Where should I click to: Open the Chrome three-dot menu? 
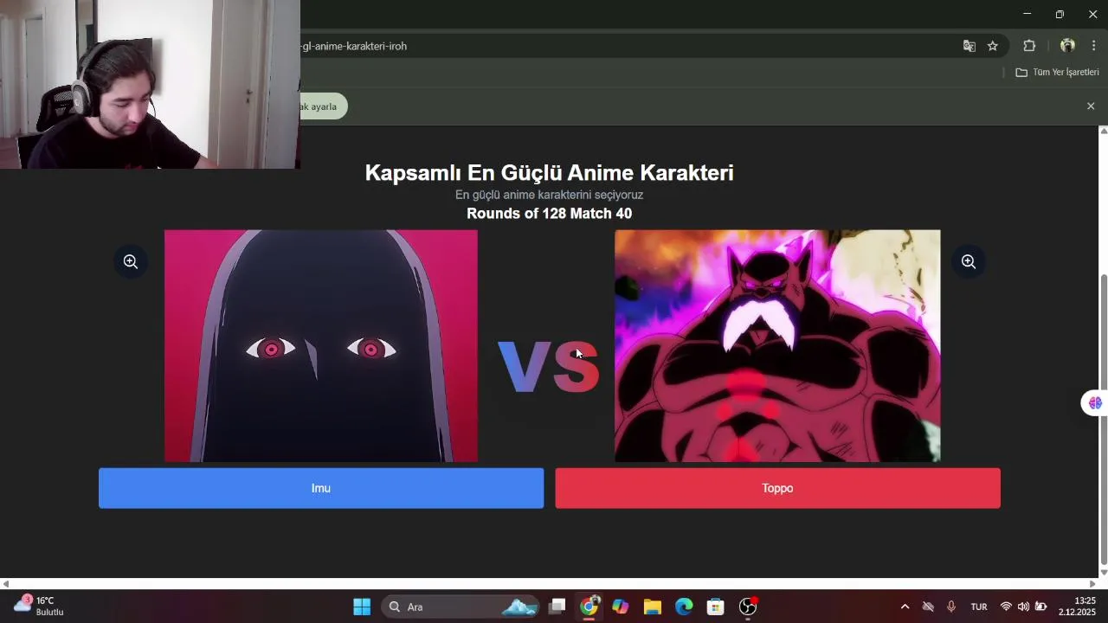tap(1094, 46)
